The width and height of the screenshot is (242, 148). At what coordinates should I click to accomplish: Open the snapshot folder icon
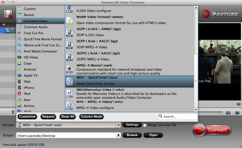click(x=238, y=113)
